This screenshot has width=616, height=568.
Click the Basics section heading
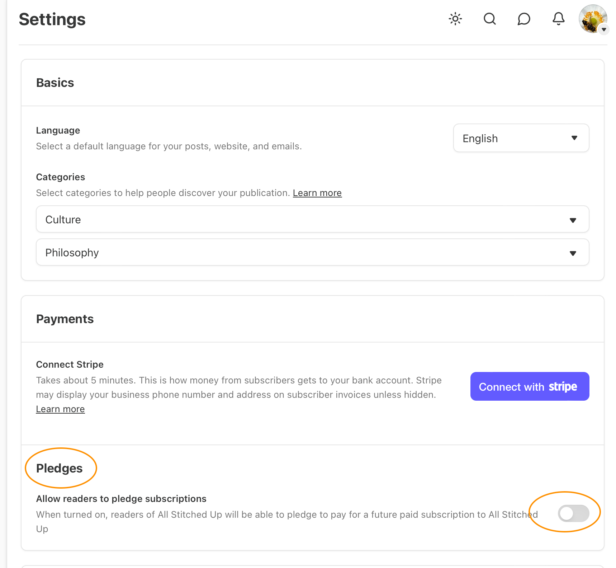click(x=55, y=83)
